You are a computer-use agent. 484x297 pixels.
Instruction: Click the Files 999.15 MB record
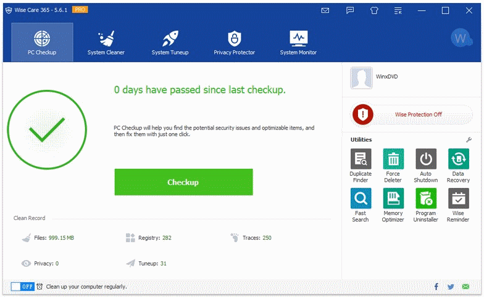click(48, 238)
